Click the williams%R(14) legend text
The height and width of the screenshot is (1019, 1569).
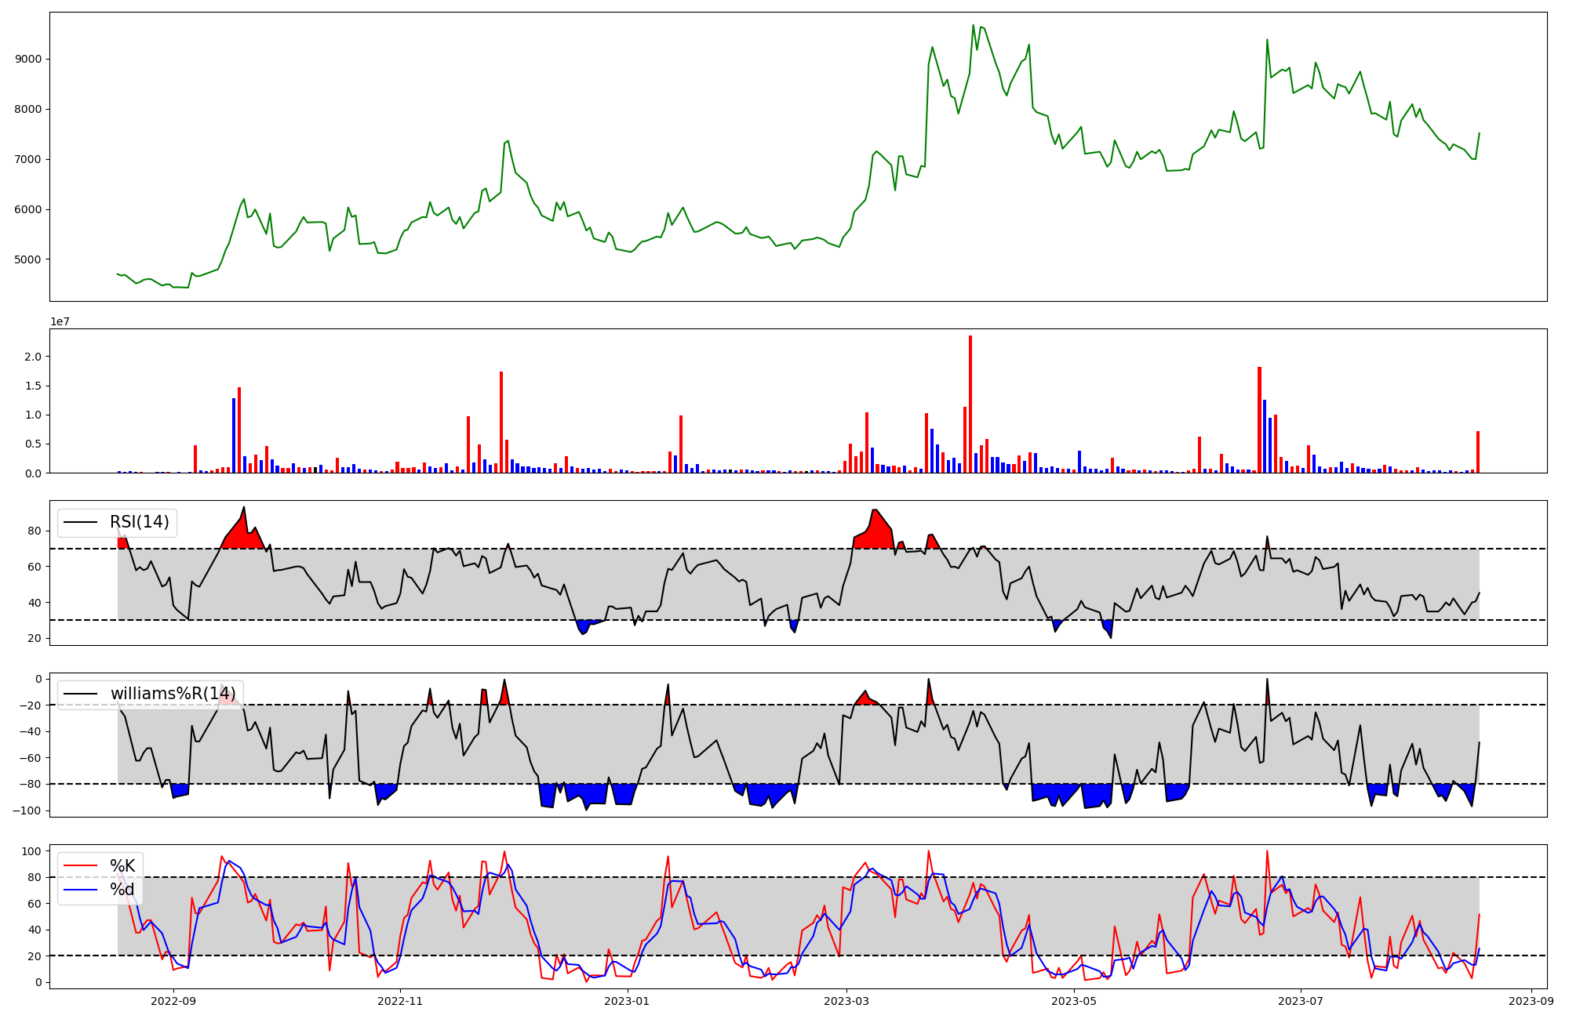[x=173, y=694]
